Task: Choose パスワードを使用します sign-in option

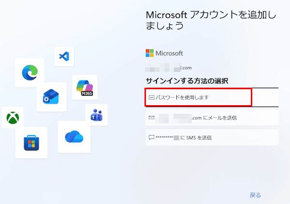Action: 212,97
